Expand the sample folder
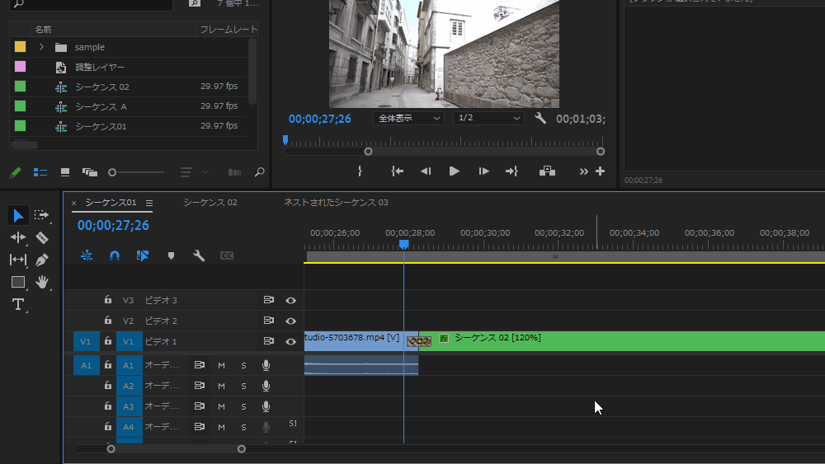The image size is (825, 464). [x=41, y=47]
